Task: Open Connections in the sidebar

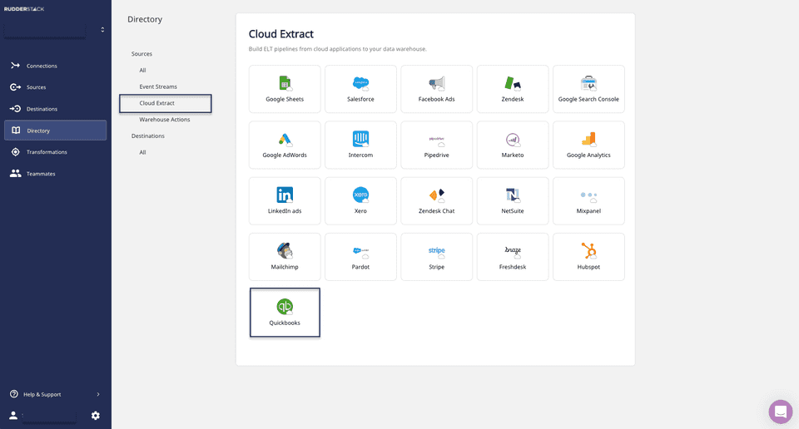Action: pos(42,66)
